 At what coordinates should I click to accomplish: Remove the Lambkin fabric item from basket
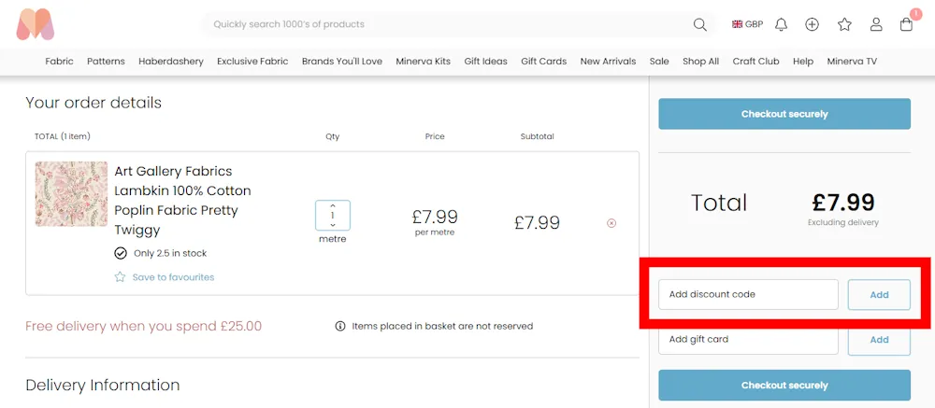point(611,223)
